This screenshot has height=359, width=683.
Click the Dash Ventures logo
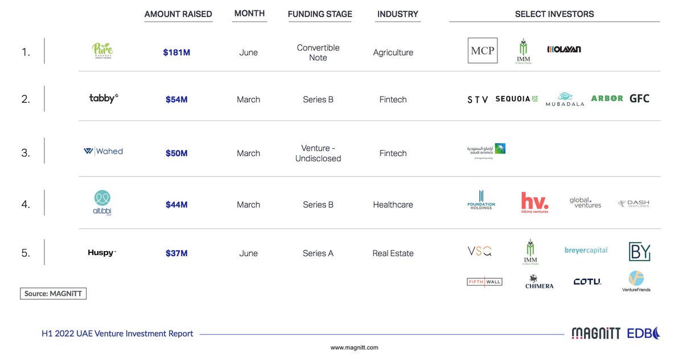[x=633, y=203]
